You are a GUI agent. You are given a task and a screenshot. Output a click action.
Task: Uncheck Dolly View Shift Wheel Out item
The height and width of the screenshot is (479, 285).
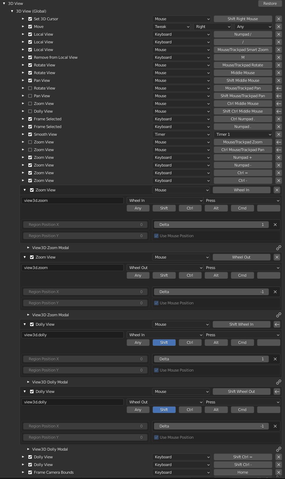pyautogui.click(x=32, y=392)
